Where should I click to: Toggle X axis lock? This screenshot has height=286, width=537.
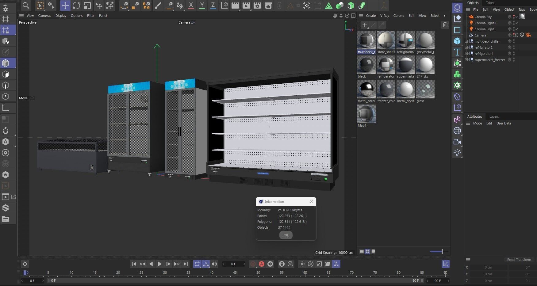click(x=191, y=6)
